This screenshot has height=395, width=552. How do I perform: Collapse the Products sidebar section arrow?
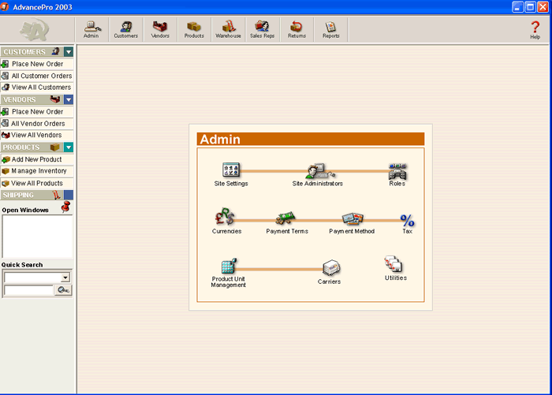coord(69,147)
